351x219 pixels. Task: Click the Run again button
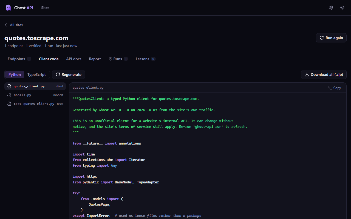331,38
